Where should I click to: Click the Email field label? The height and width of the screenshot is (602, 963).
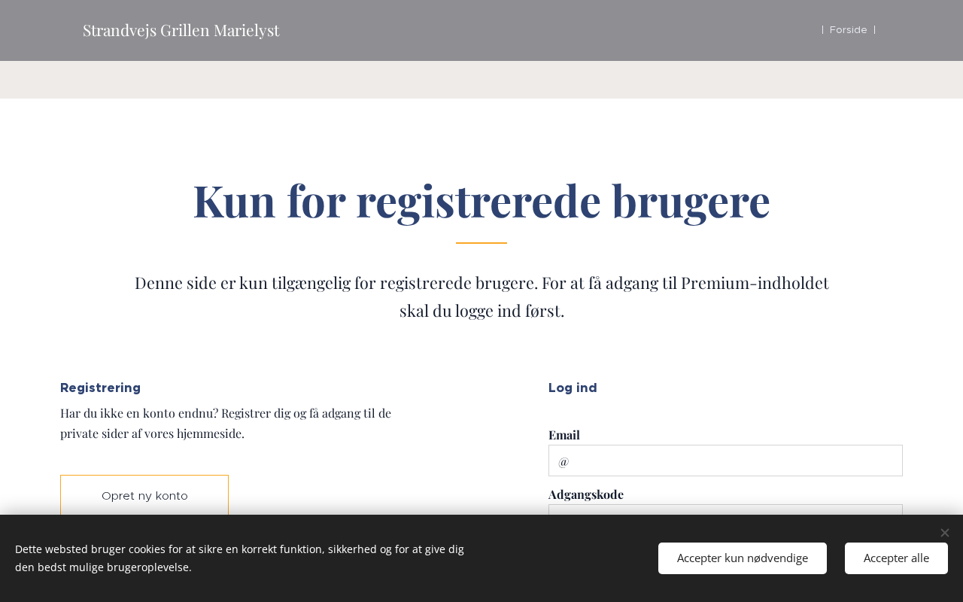pyautogui.click(x=564, y=435)
